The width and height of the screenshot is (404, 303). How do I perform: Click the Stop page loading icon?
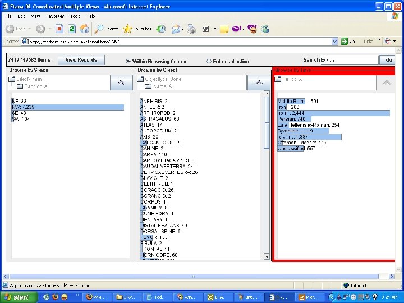(x=59, y=29)
